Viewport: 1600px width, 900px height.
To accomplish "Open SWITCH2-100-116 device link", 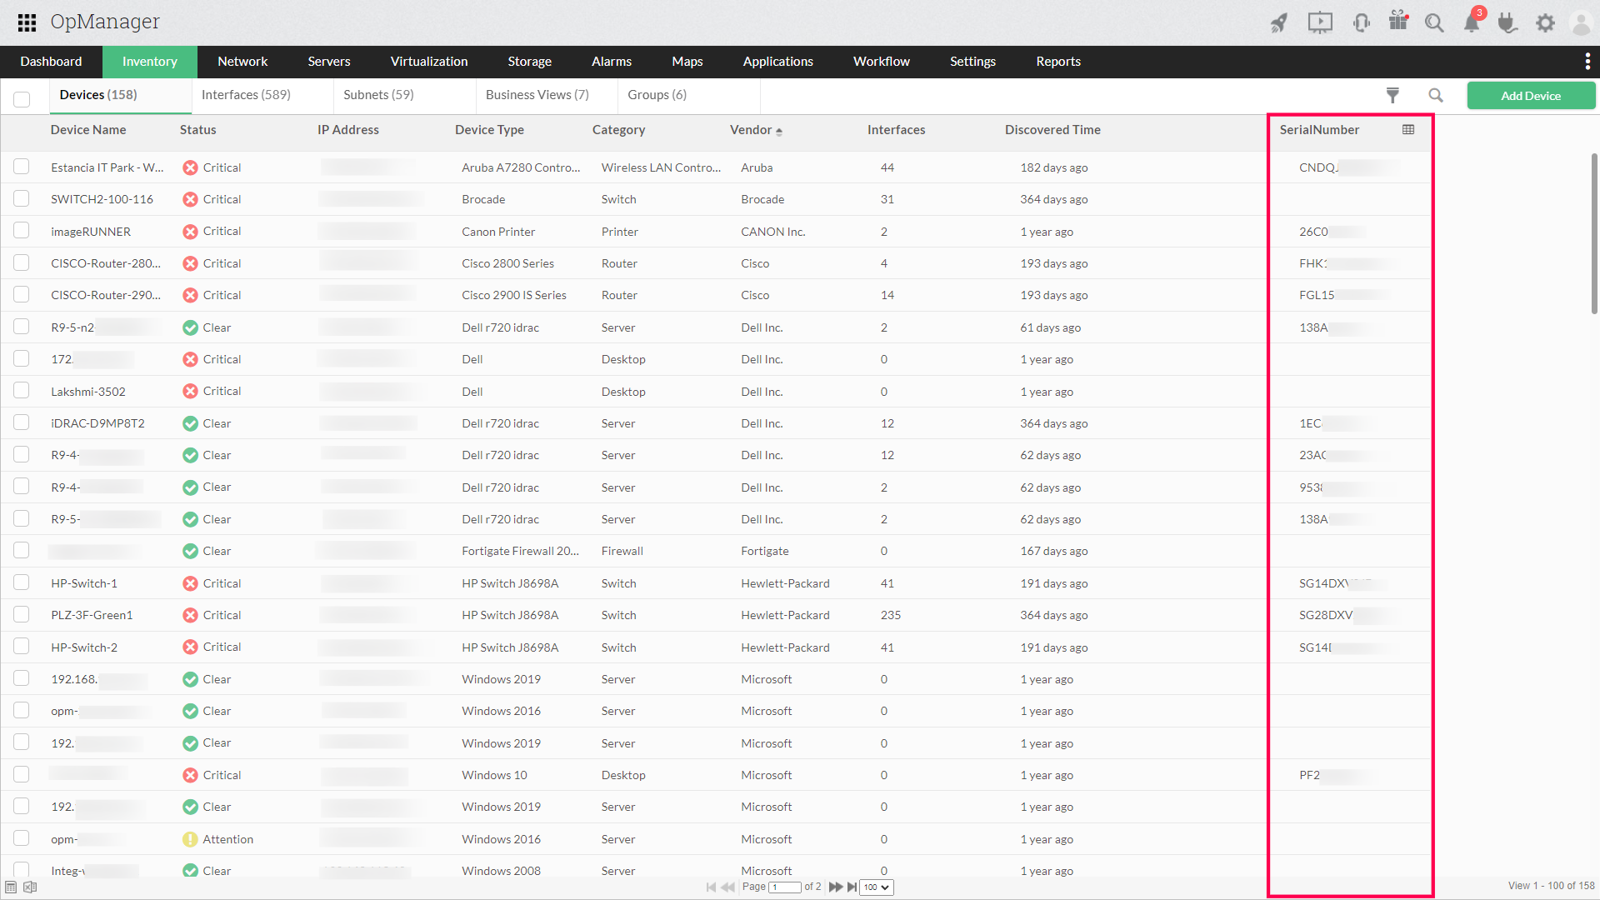I will point(102,199).
